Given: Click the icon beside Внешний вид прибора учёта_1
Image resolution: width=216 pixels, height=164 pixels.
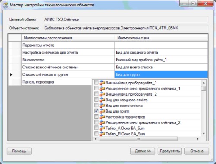Looking at the screenshot, I should click(102, 83).
